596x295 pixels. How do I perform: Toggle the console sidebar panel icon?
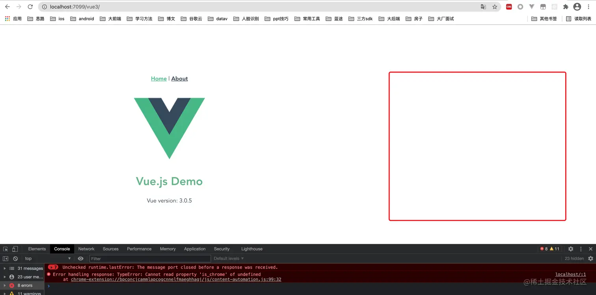(6, 258)
